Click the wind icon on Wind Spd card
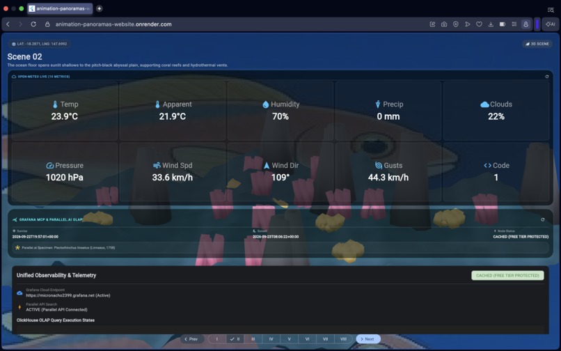 click(157, 166)
